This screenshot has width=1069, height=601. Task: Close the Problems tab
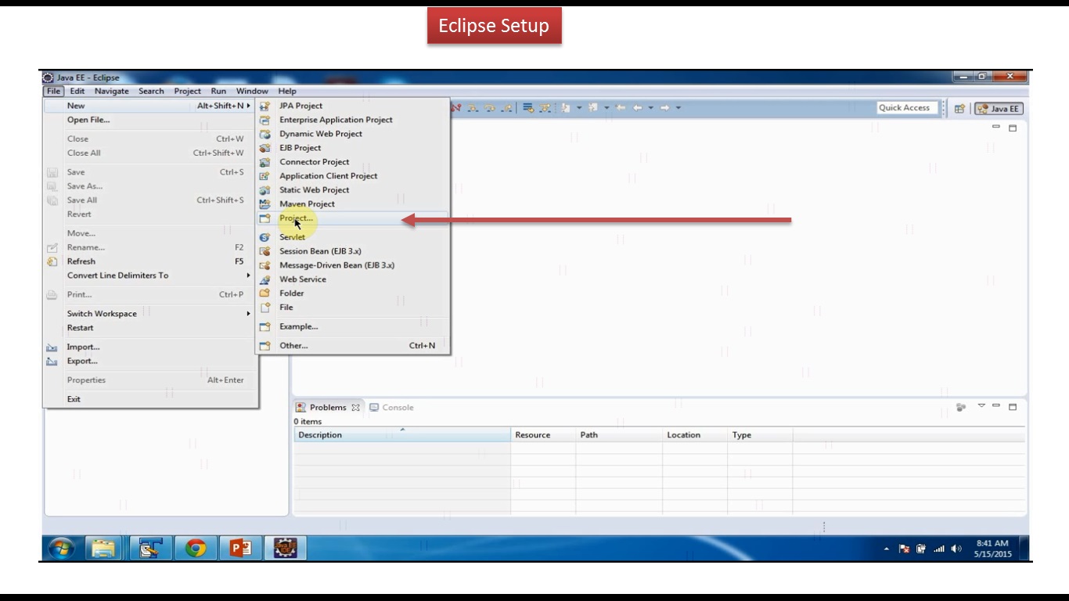355,408
